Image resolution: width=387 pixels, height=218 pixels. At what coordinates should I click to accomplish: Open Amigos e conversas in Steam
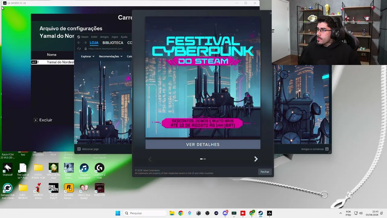click(x=315, y=149)
